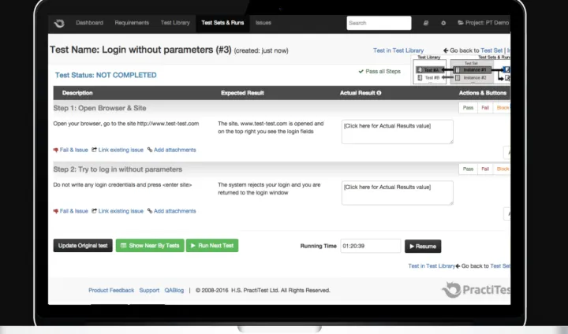Click Show Near By Tests button
Image resolution: width=568 pixels, height=334 pixels.
click(149, 246)
